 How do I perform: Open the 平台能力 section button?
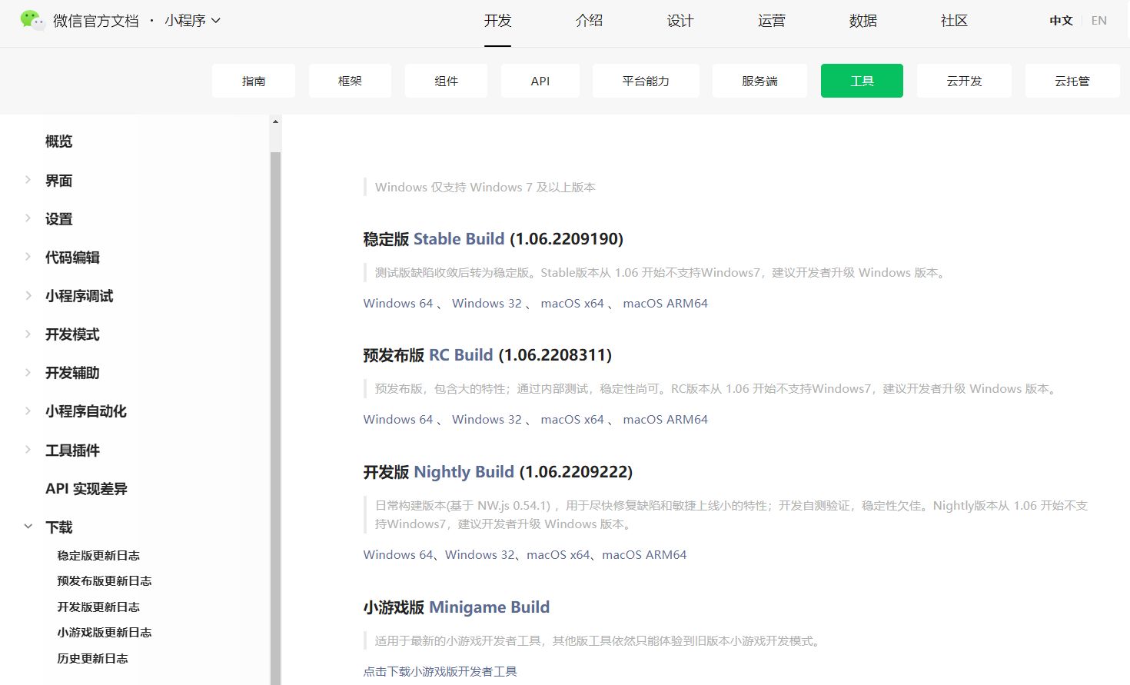(x=646, y=81)
